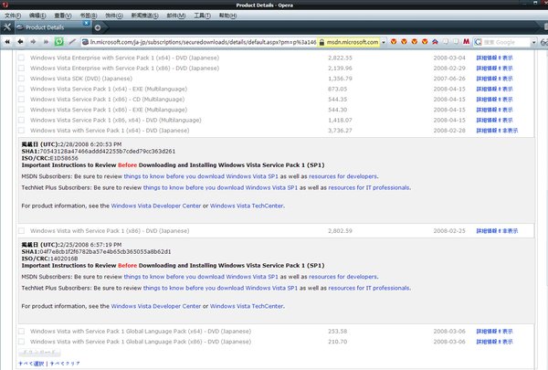Go forward one page
The image size is (548, 370).
point(33,42)
